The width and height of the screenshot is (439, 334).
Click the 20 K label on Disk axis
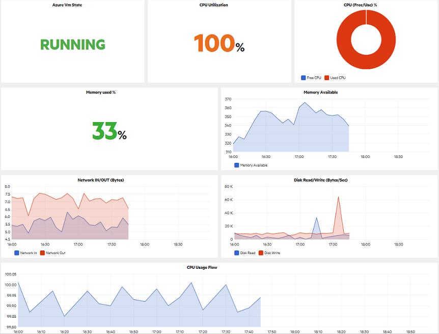click(x=229, y=226)
